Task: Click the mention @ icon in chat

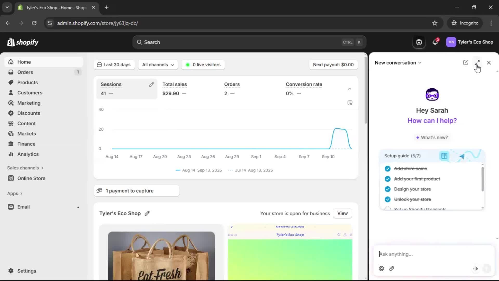Action: pyautogui.click(x=381, y=269)
